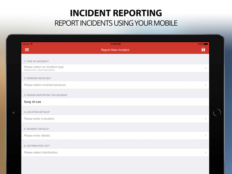Click the '4. LOCATION DETAILS*' heading
232x174 pixels.
[37, 112]
